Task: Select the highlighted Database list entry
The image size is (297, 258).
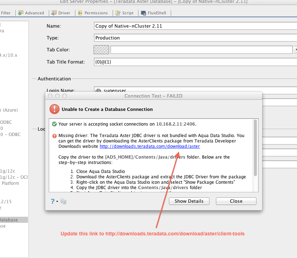Action: pyautogui.click(x=14, y=220)
